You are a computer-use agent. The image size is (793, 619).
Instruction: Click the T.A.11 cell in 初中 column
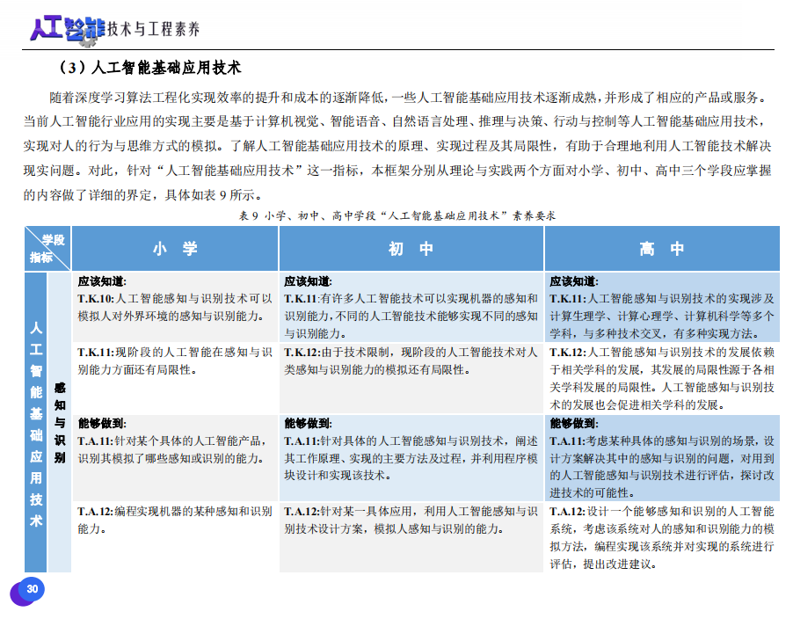pos(411,458)
